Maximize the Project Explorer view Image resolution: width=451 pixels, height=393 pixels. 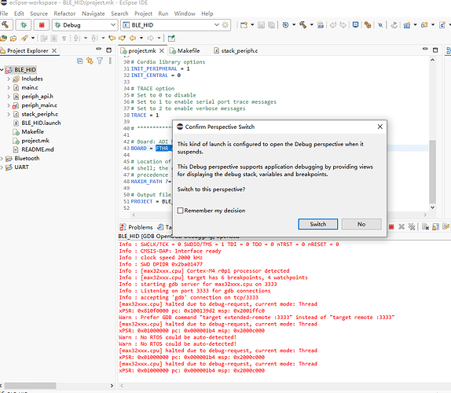pos(108,50)
